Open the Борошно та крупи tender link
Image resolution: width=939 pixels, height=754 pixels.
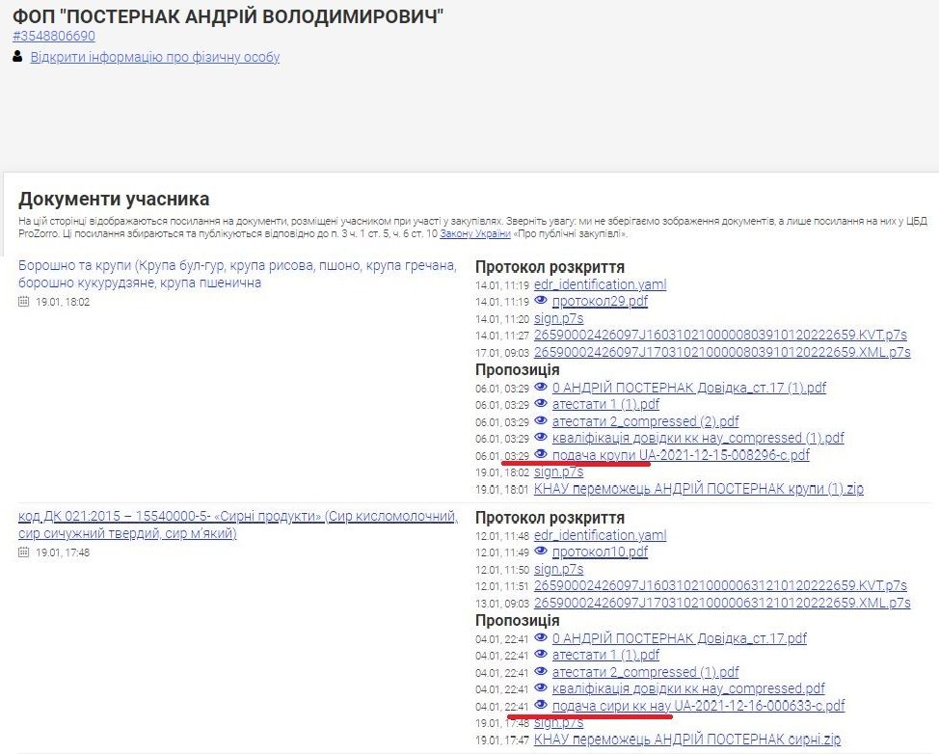coord(237,274)
